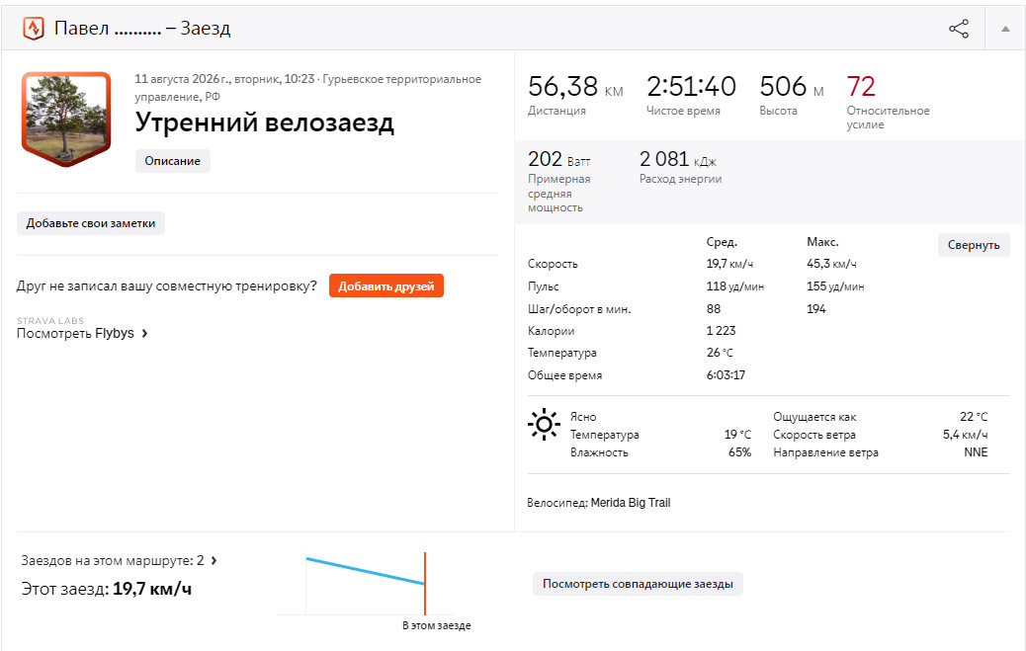Click the orange Добавить друзей button
This screenshot has height=651, width=1026.
pyautogui.click(x=386, y=285)
